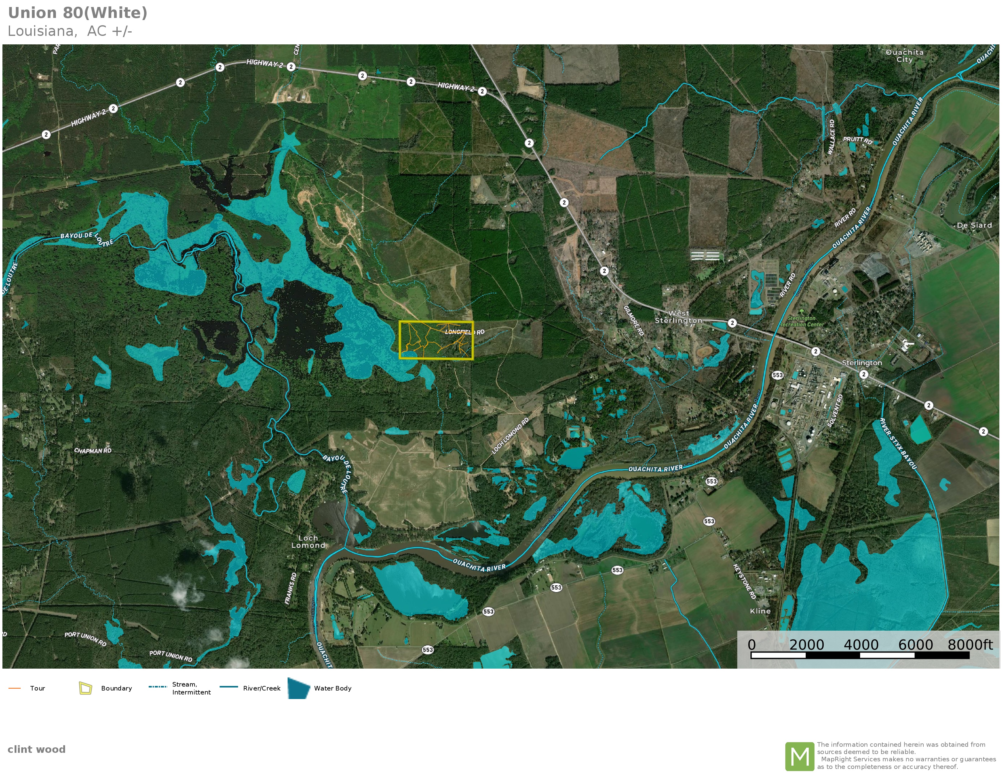Image resolution: width=1003 pixels, height=775 pixels.
Task: Click the River/Creek solid line legend symbol
Action: point(229,687)
